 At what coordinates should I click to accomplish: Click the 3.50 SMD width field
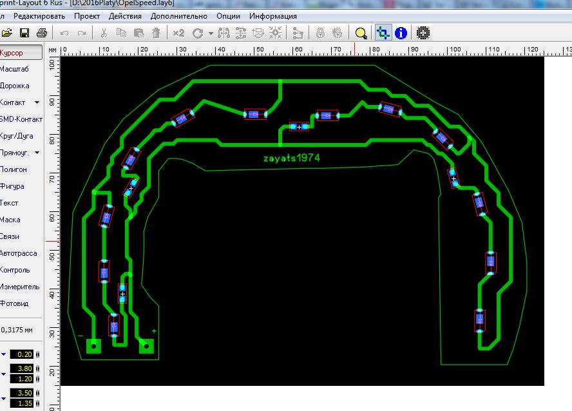[x=21, y=393]
